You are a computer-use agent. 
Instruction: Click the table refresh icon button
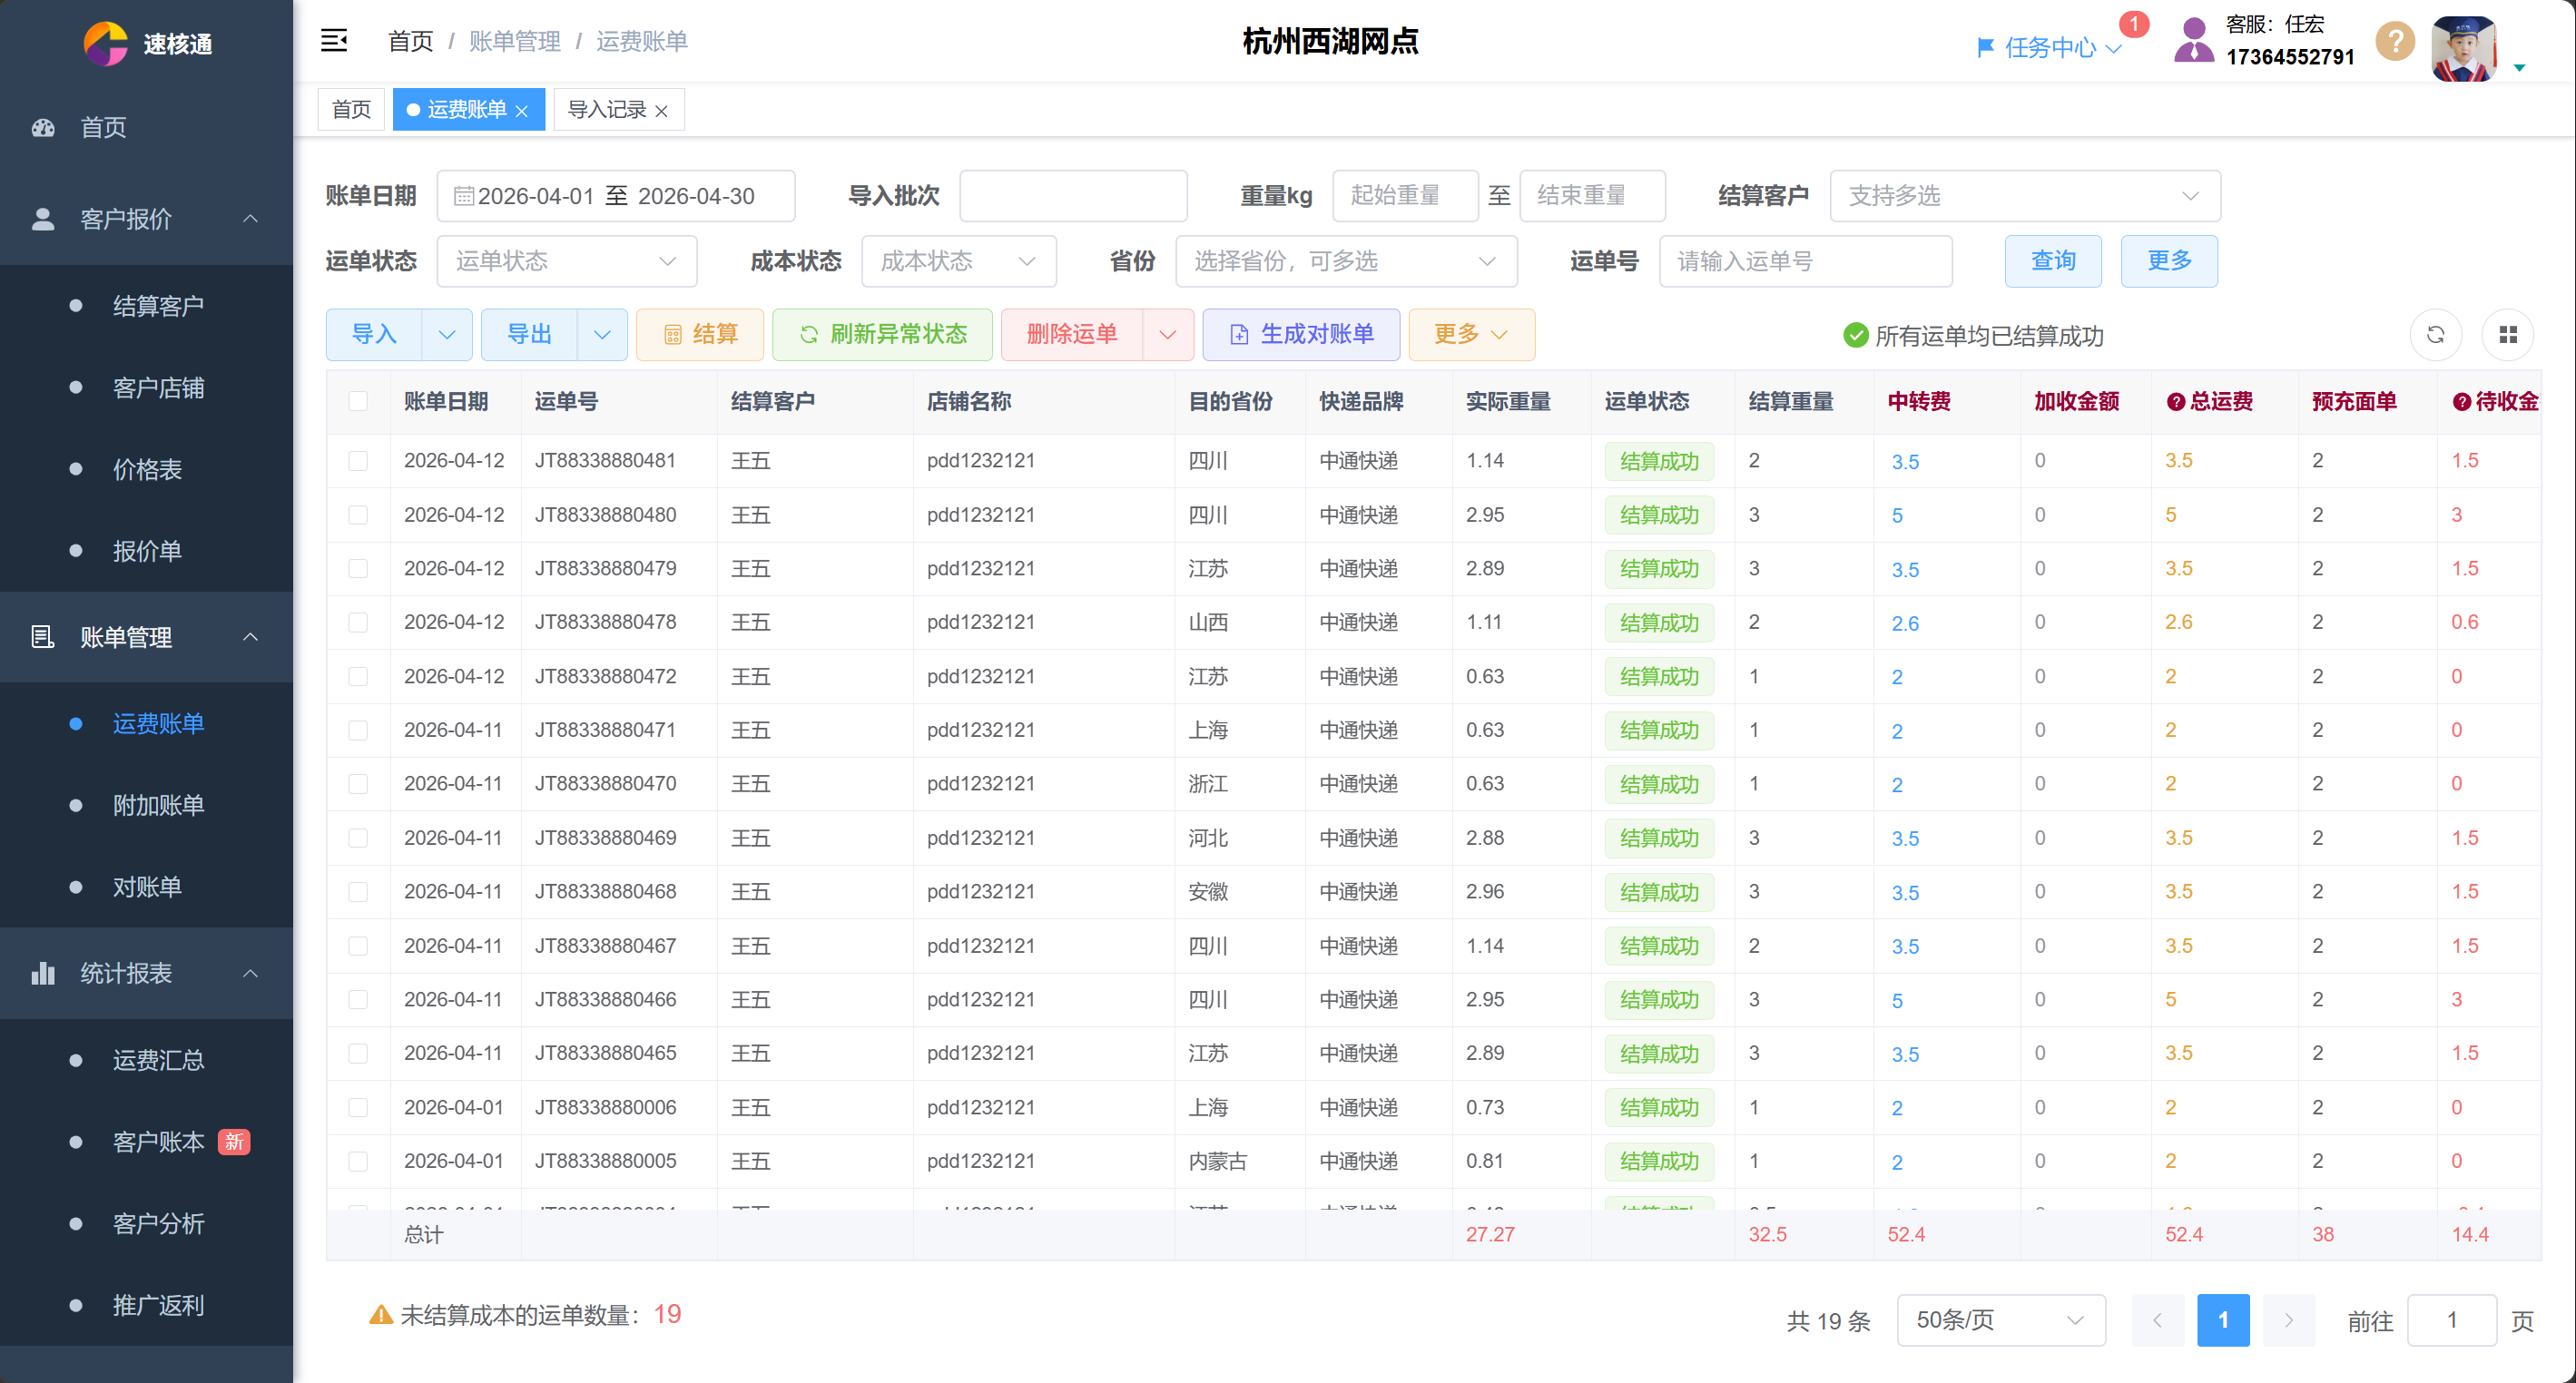point(2436,335)
